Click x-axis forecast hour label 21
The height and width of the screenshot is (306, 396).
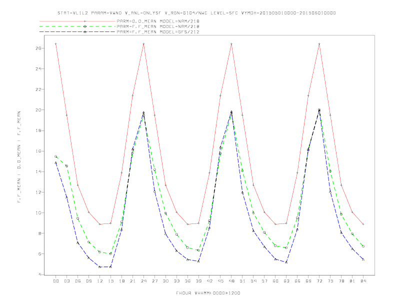(x=132, y=281)
